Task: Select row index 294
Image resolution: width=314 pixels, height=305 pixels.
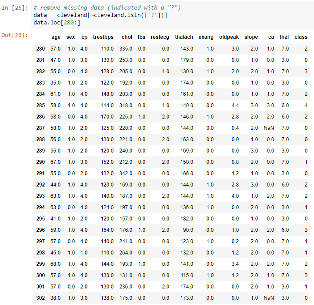Action: tap(40, 207)
